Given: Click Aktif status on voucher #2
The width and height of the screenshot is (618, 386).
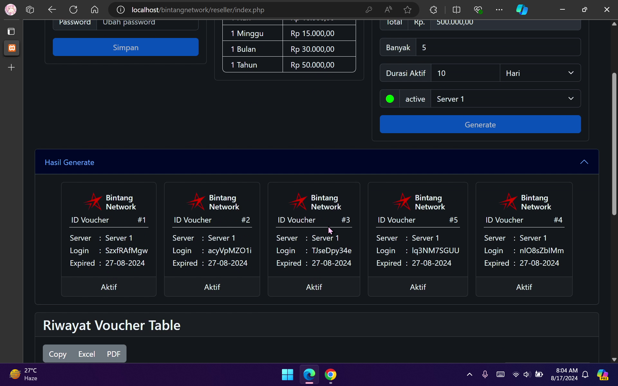Looking at the screenshot, I should [212, 287].
